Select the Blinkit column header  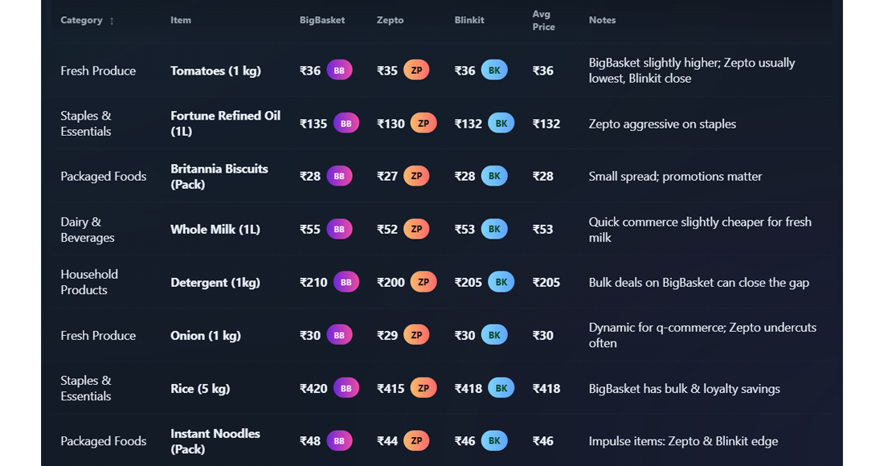(469, 20)
